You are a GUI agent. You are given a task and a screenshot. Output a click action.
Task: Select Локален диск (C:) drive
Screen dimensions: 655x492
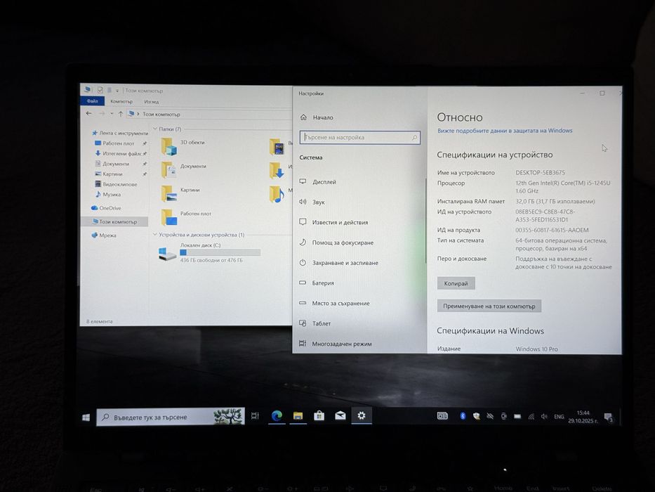[x=209, y=253]
